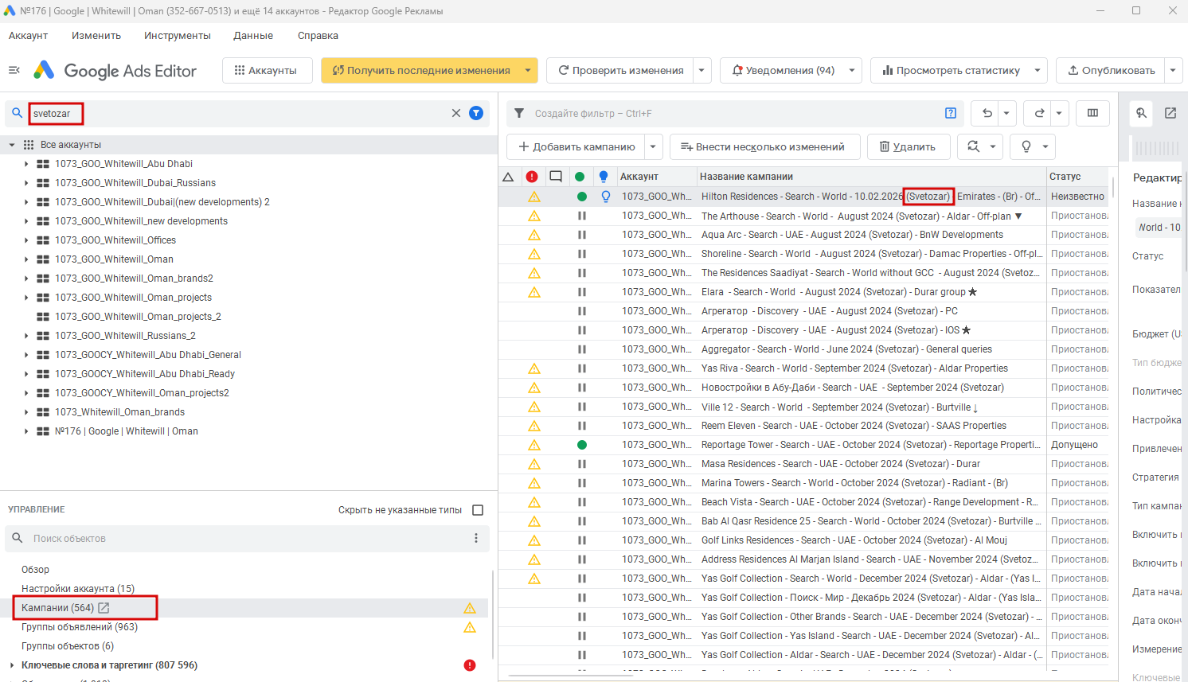Open the column chooser icon
This screenshot has height=682, width=1188.
point(1092,113)
